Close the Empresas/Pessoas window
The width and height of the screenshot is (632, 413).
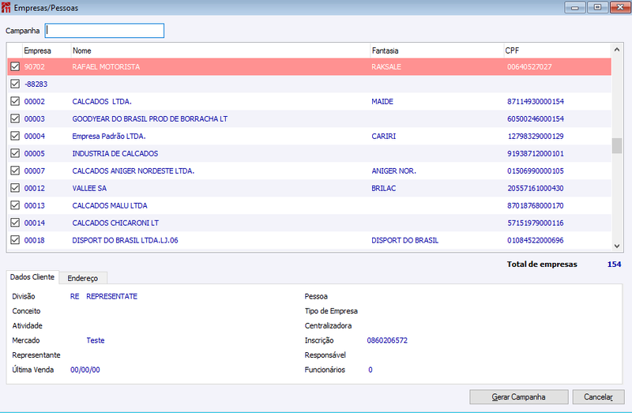click(x=620, y=7)
